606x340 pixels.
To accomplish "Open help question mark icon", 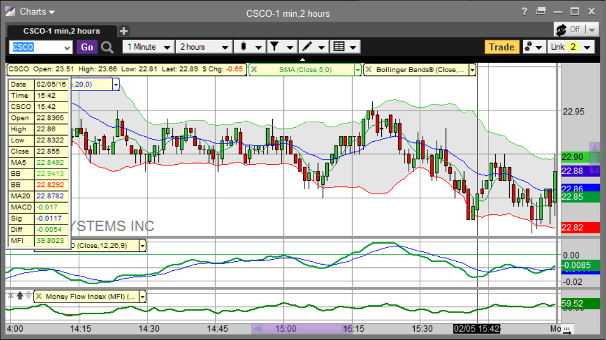I will 524,12.
